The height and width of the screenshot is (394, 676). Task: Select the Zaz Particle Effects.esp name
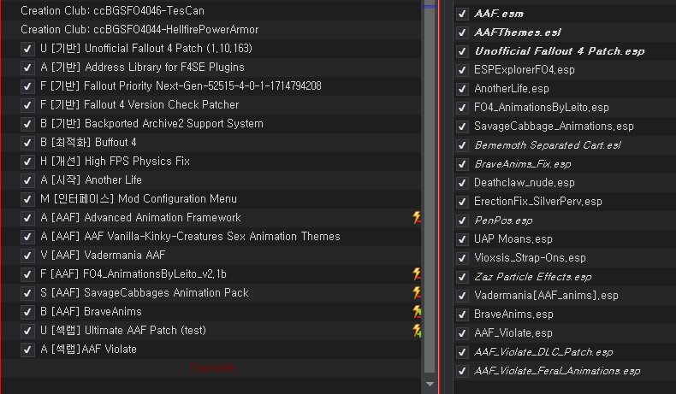click(533, 277)
